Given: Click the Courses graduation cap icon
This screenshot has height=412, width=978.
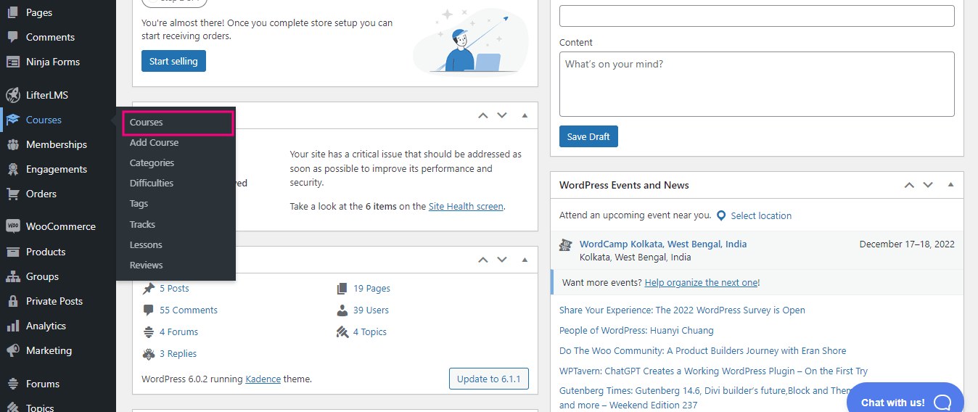Looking at the screenshot, I should tap(12, 120).
